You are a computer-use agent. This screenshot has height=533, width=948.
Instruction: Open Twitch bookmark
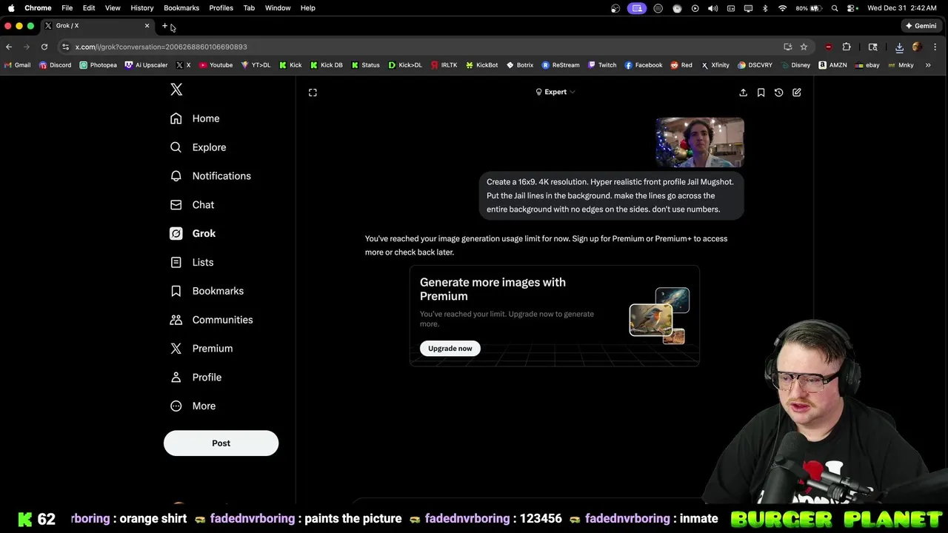tap(602, 65)
